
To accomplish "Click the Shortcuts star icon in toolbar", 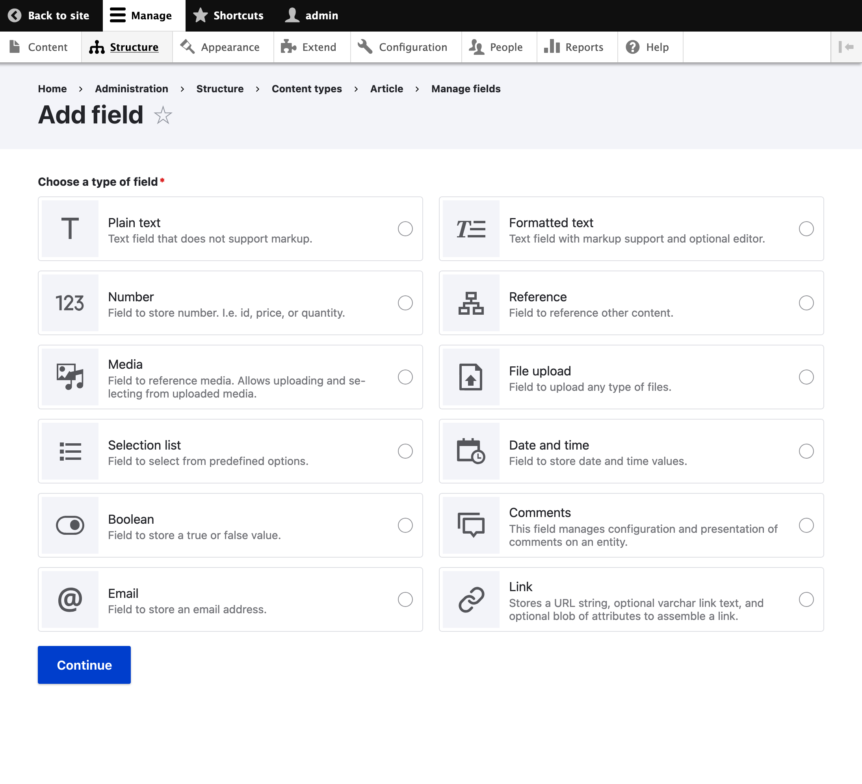I will click(x=200, y=15).
